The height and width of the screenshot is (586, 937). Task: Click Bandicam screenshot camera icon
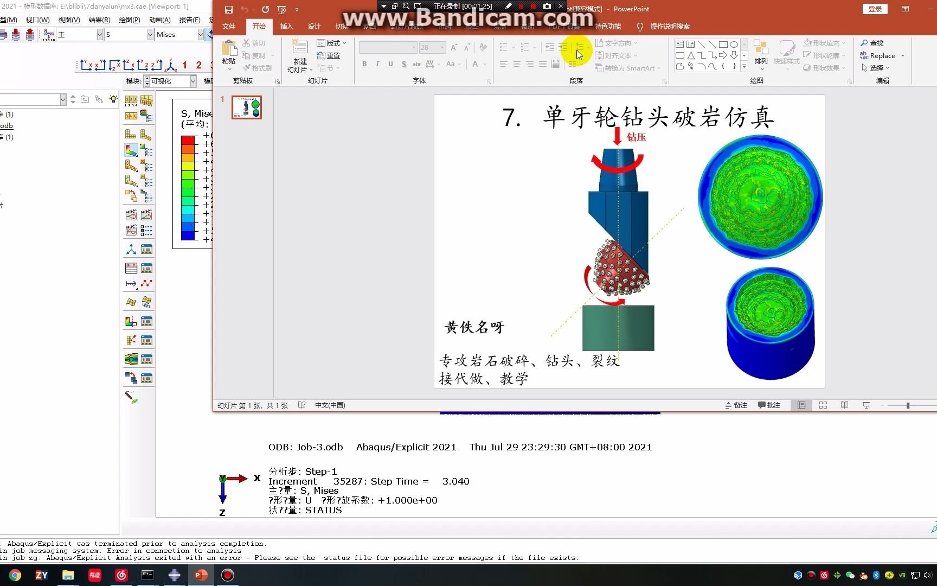[x=547, y=6]
